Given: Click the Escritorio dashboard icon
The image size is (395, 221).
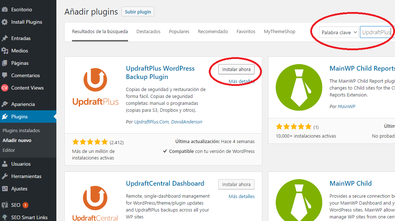Looking at the screenshot, I should pos(4,9).
